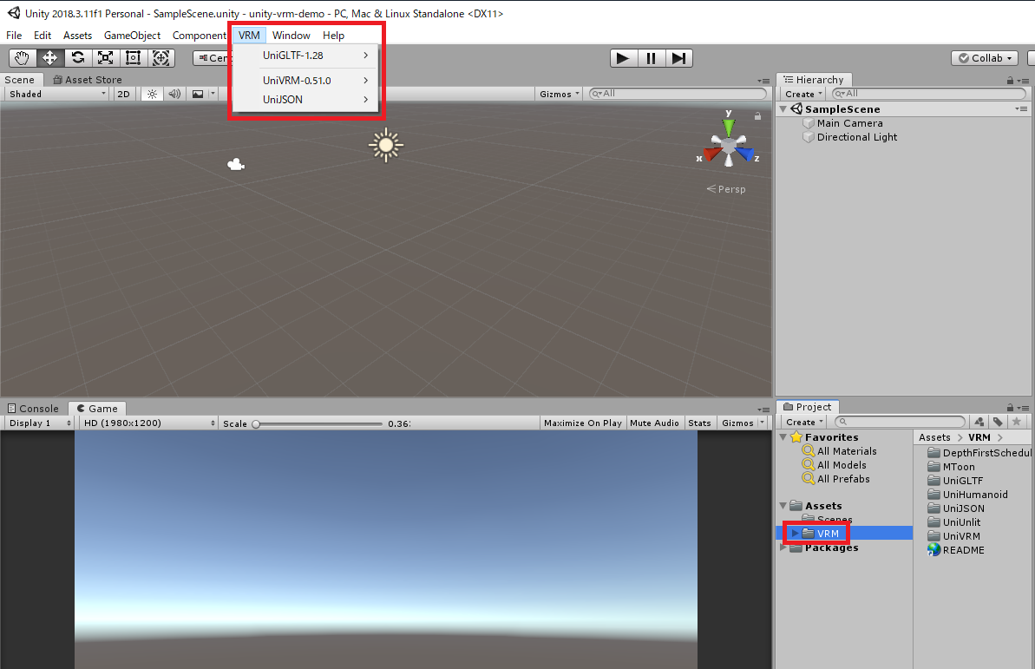Open the MToon folder

951,467
